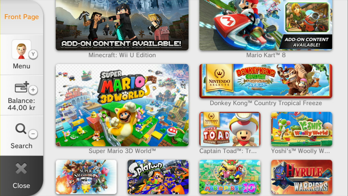Click the Y button badge beside Mii

[33, 54]
